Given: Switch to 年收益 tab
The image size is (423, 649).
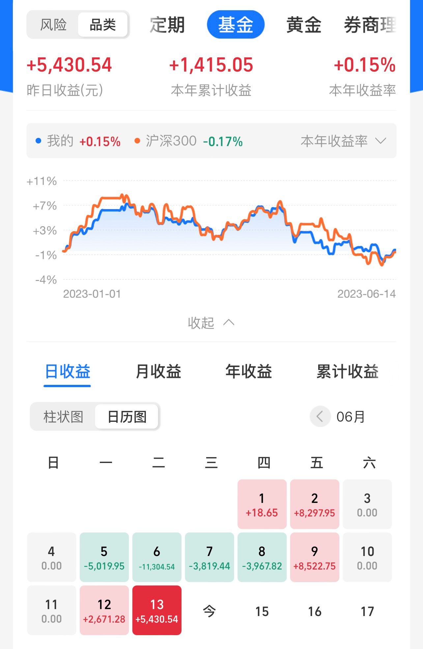Looking at the screenshot, I should (249, 372).
